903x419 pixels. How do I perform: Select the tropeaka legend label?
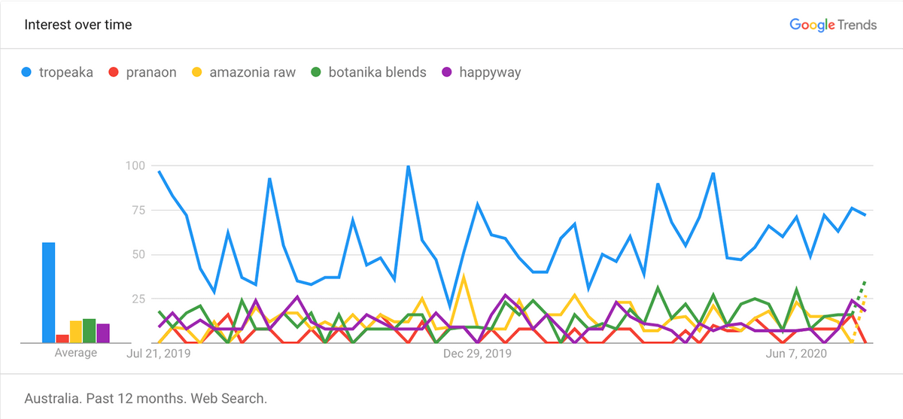68,73
